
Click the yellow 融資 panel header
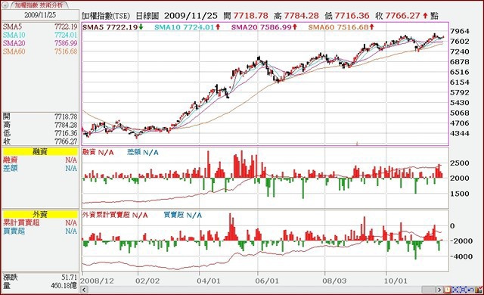(x=40, y=151)
